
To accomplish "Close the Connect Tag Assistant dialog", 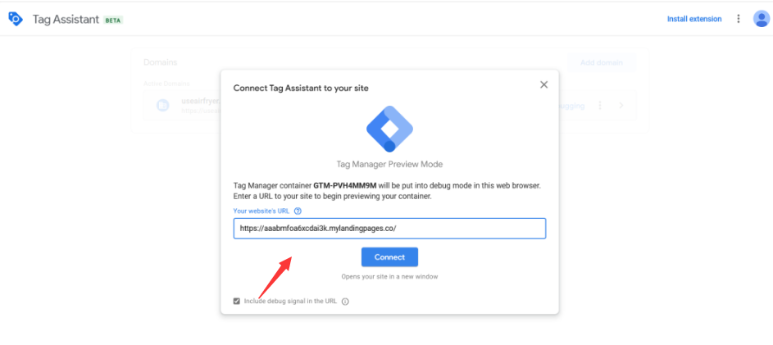I will pyautogui.click(x=543, y=84).
